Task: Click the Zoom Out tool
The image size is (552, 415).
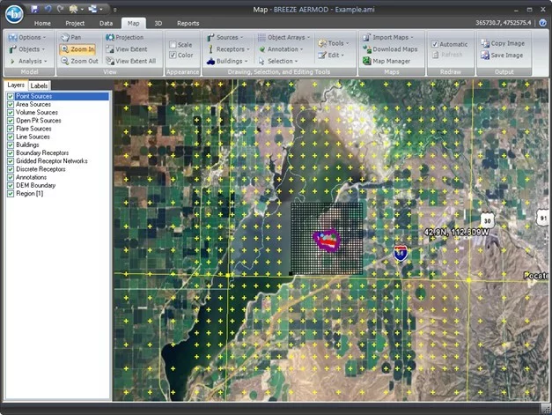Action: [80, 61]
